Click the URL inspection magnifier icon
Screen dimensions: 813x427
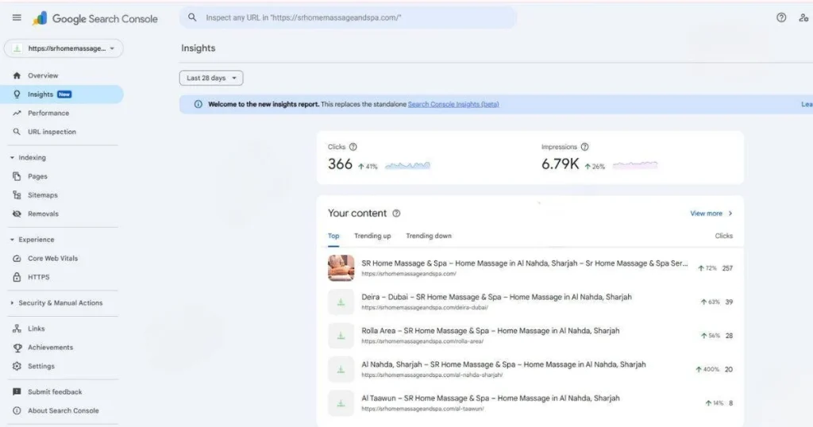coord(17,132)
